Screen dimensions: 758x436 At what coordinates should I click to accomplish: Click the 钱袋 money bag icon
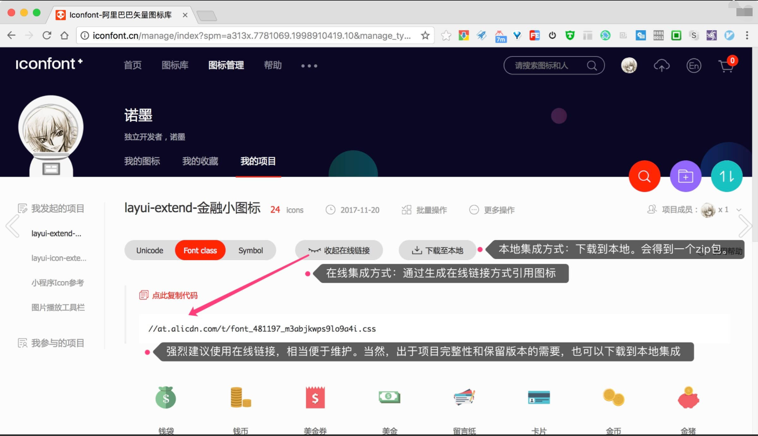pos(165,398)
